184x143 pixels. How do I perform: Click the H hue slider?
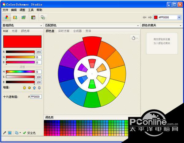coord(20,71)
